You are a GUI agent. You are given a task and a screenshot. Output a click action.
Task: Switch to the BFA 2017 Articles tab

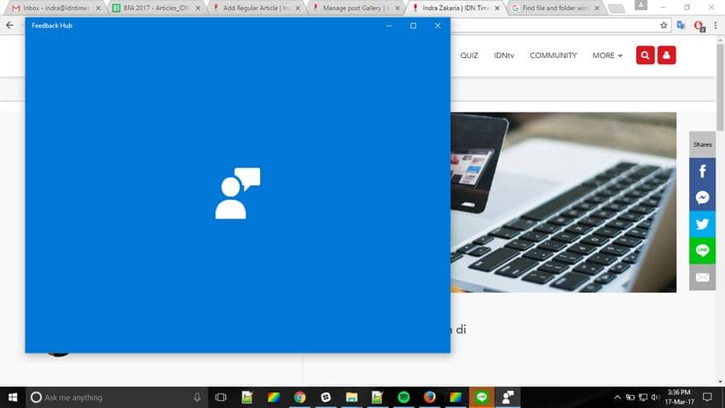tap(154, 8)
